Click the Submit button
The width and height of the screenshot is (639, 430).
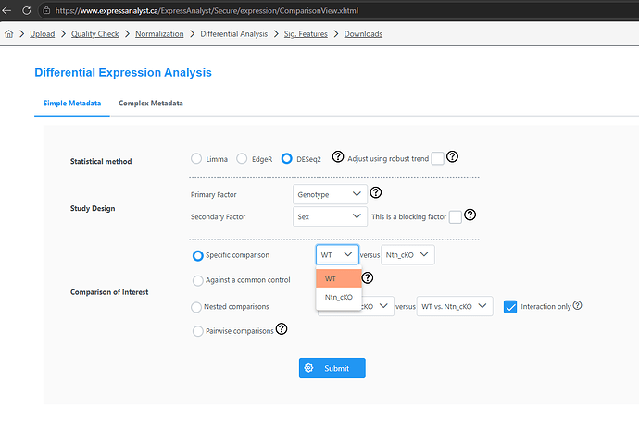pyautogui.click(x=332, y=368)
